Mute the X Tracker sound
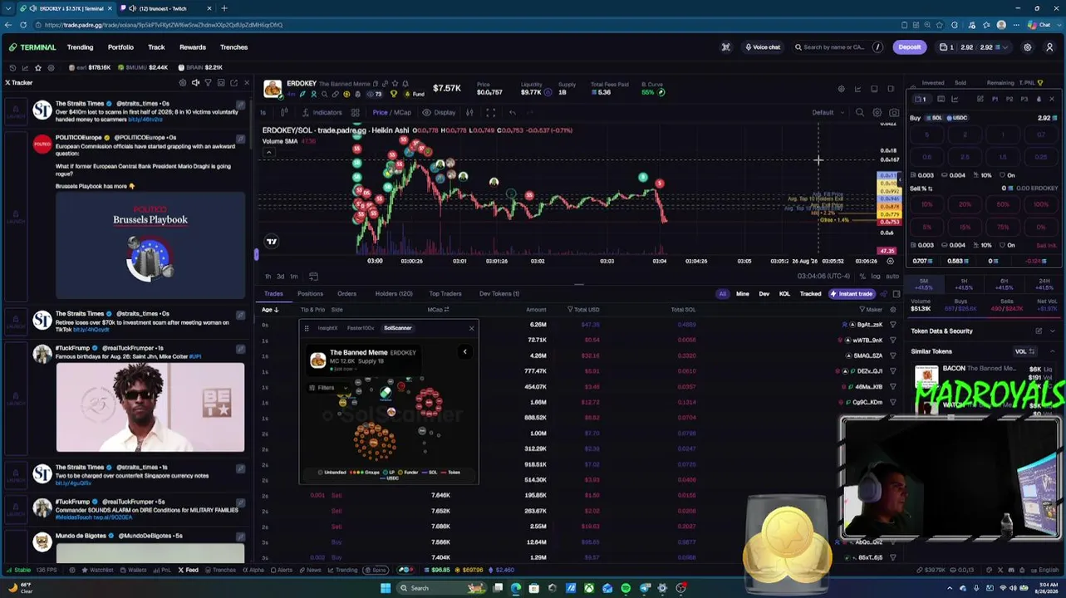Image resolution: width=1066 pixels, height=598 pixels. point(195,83)
